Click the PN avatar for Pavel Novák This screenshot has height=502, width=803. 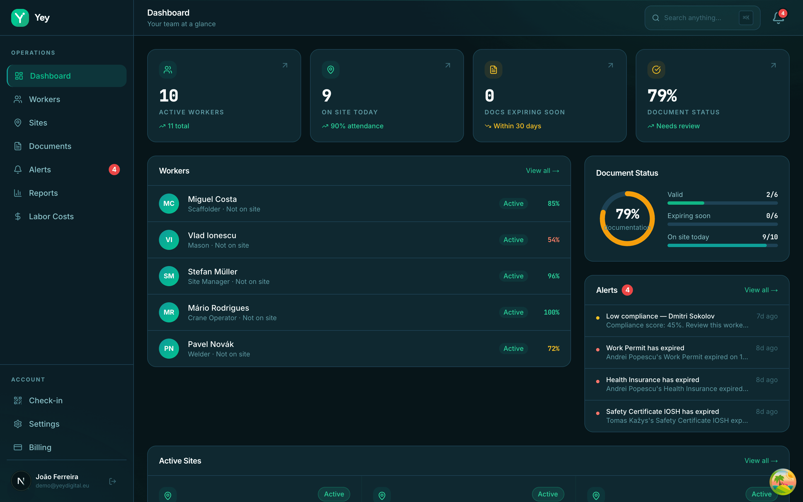pos(169,349)
